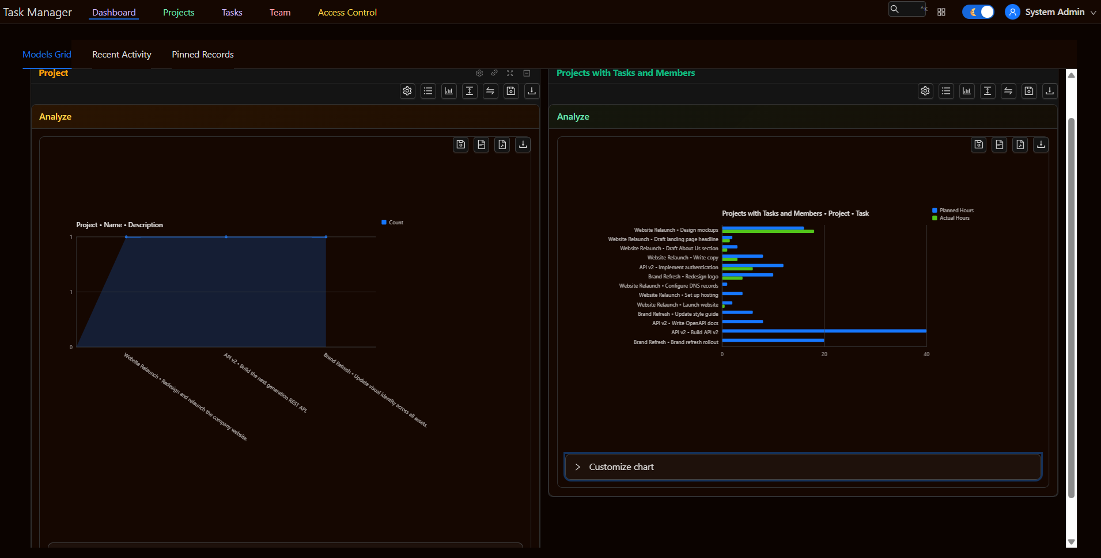Download the Planned Hours bar chart image
Screen dimensions: 1101x558
[1041, 144]
